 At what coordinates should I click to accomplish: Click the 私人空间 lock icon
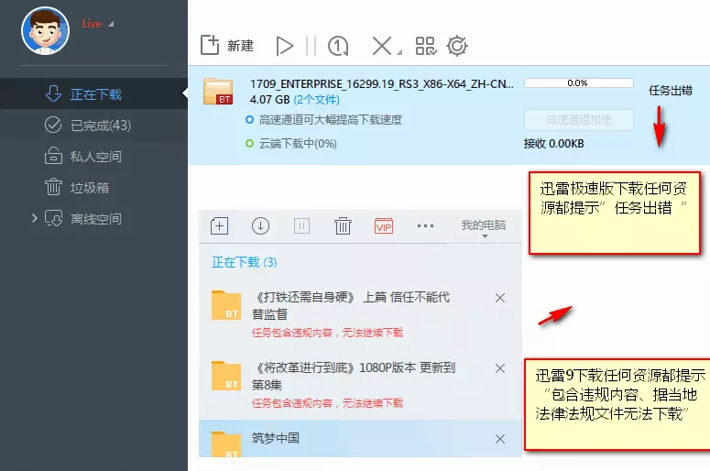(x=53, y=156)
